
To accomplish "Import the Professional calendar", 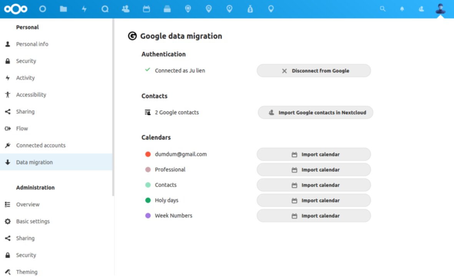I will tap(314, 170).
